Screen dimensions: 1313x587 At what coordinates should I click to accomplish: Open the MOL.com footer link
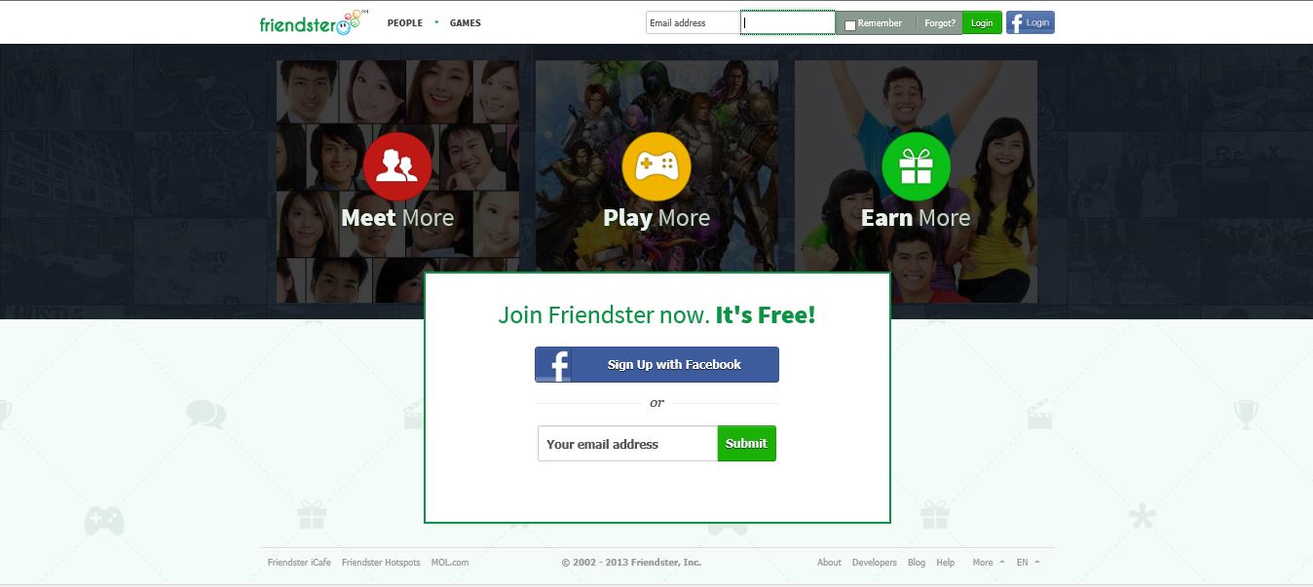(x=450, y=563)
